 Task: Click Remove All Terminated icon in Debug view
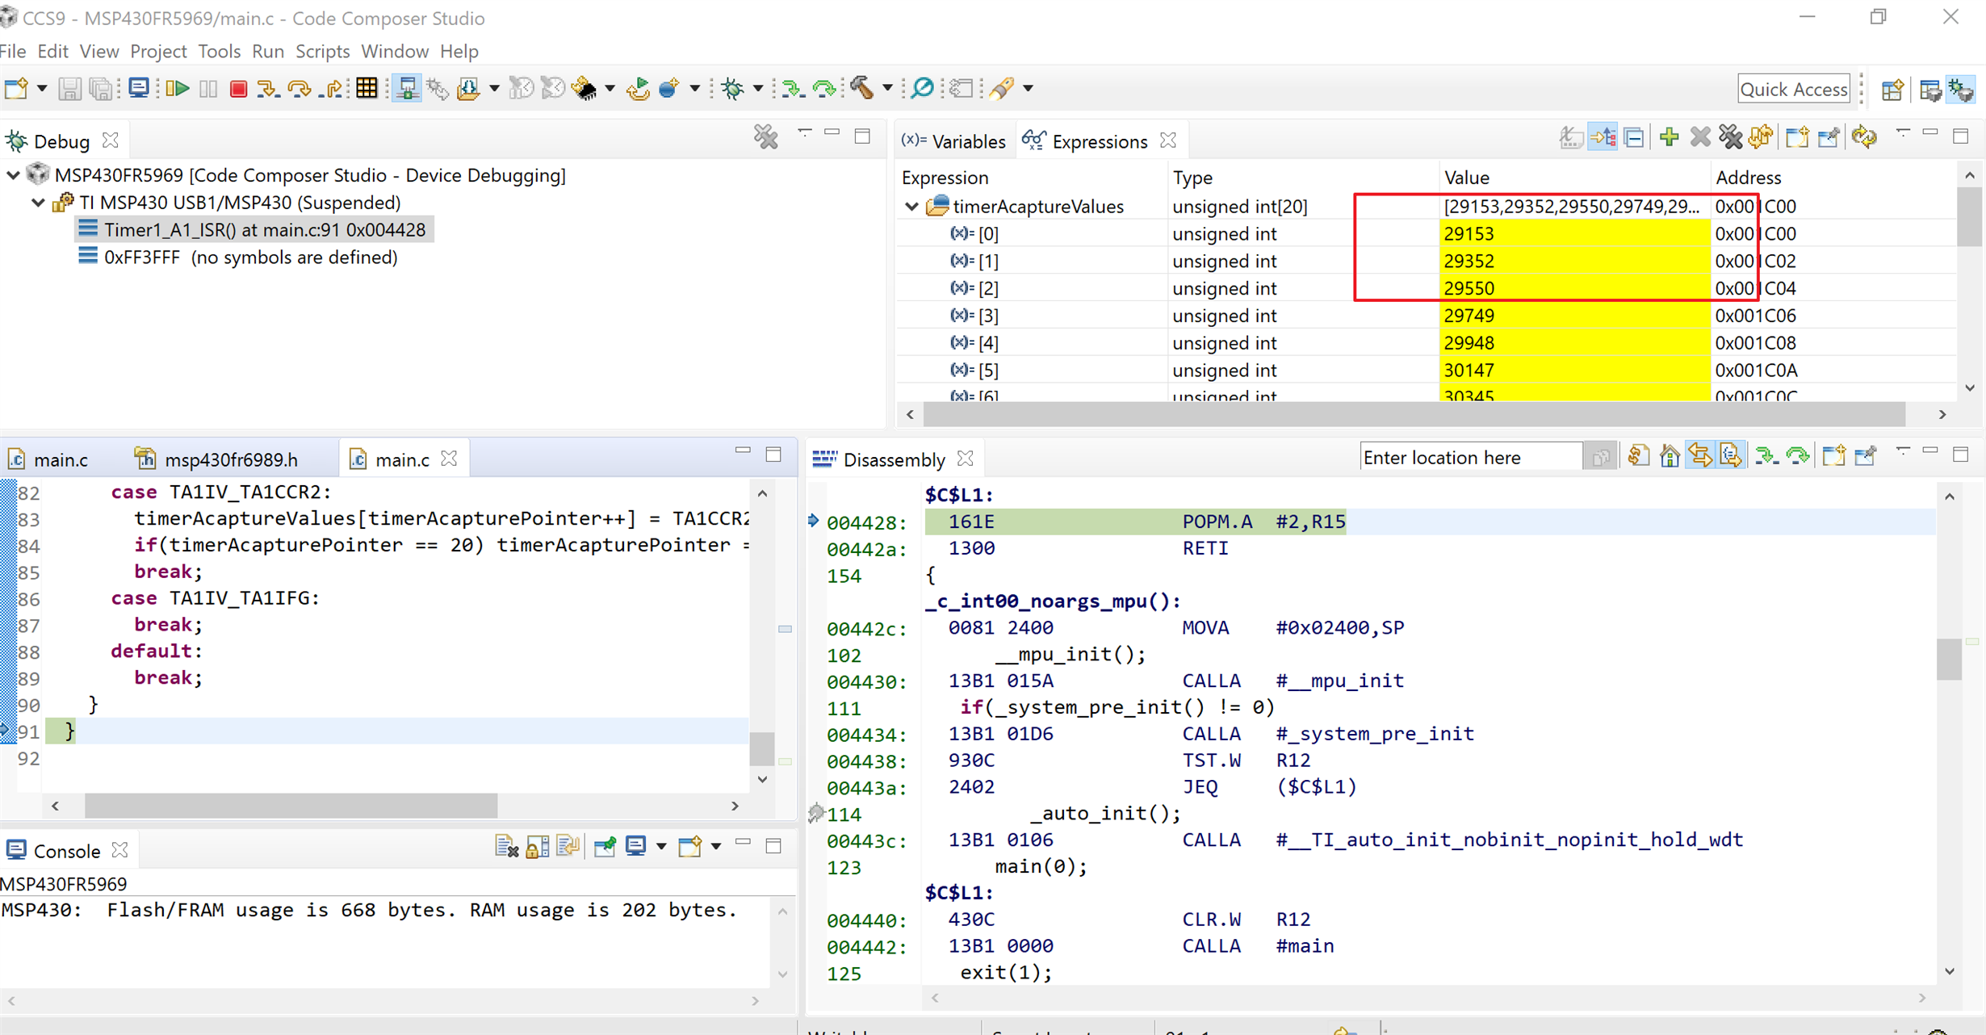pyautogui.click(x=765, y=137)
